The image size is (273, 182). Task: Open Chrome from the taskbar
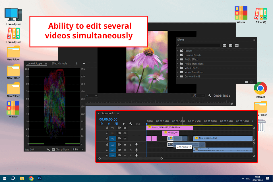click(x=31, y=179)
